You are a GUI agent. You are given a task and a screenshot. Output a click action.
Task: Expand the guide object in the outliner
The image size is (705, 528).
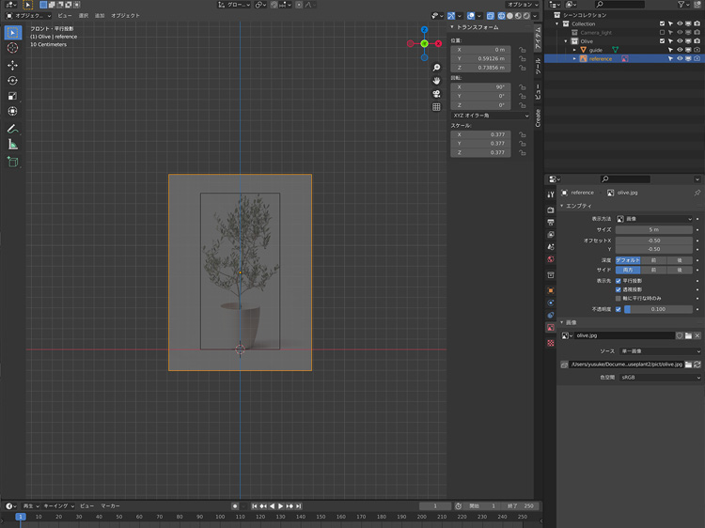point(574,50)
